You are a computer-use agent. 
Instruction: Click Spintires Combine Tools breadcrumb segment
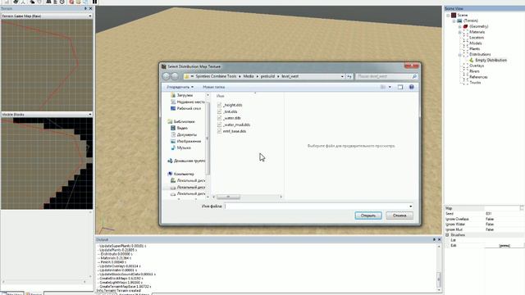click(x=216, y=76)
